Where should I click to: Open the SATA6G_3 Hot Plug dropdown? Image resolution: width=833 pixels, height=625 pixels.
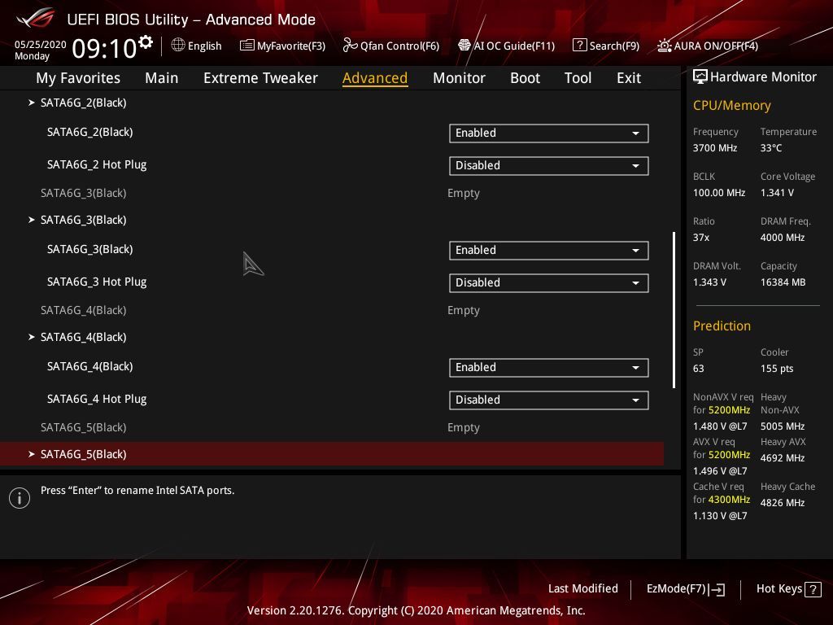[x=549, y=282]
